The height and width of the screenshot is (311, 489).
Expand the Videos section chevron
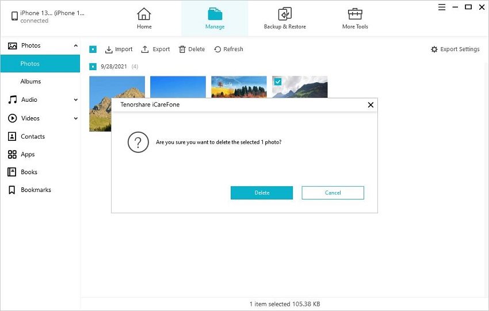[x=75, y=118]
